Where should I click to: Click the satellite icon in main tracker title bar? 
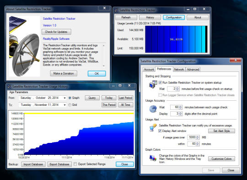(x=117, y=10)
